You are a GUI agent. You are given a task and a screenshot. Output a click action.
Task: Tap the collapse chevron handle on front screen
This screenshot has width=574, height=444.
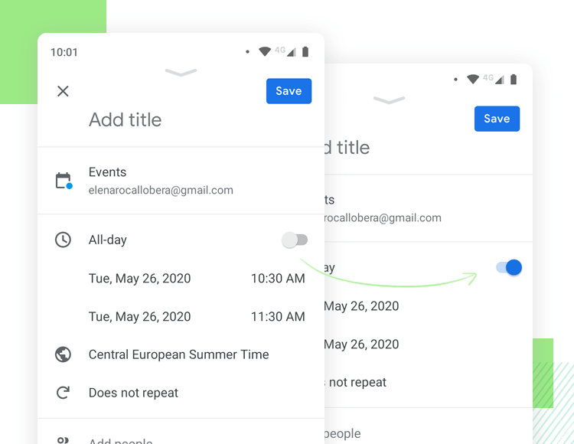pos(181,73)
